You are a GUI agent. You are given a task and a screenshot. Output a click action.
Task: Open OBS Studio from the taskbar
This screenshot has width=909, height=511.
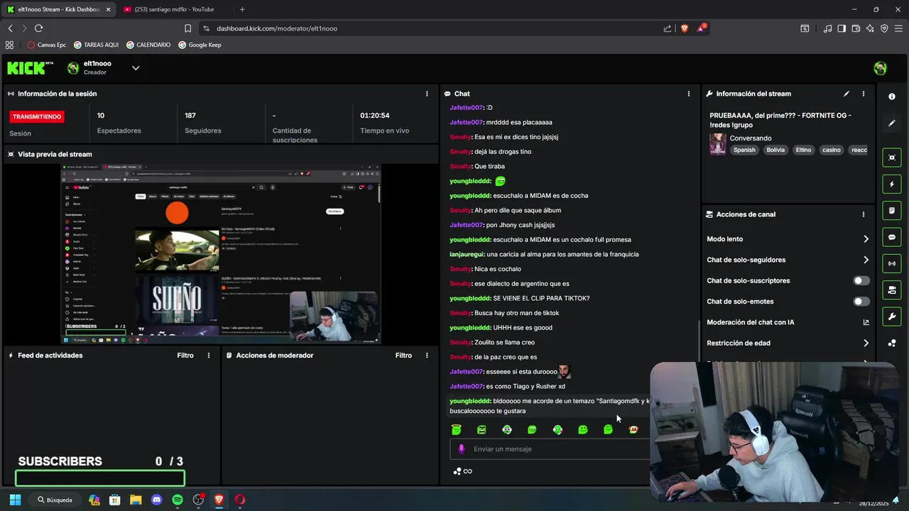(198, 500)
